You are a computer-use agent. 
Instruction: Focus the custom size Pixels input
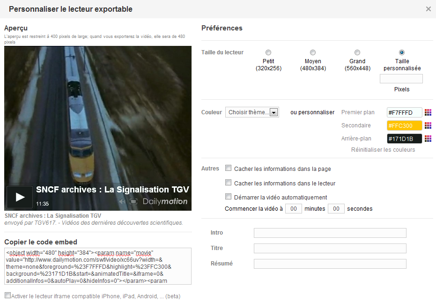(x=401, y=79)
